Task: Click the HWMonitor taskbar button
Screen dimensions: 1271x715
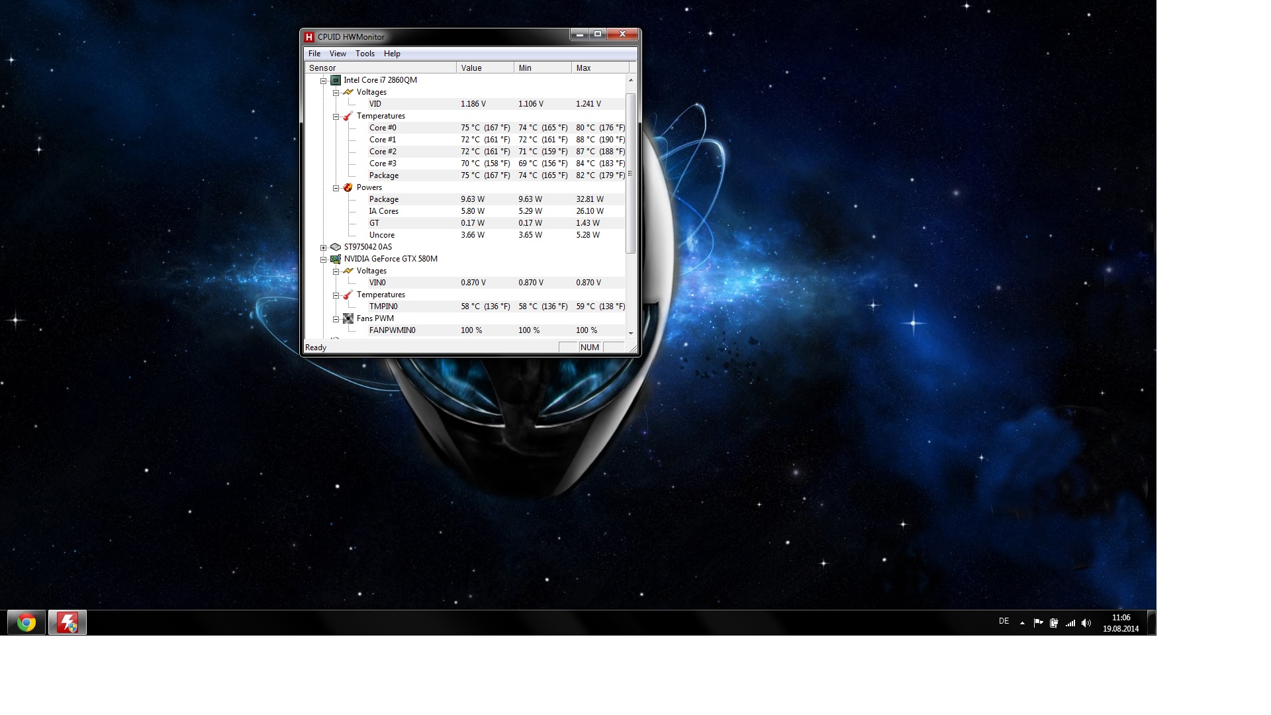Action: click(x=68, y=623)
